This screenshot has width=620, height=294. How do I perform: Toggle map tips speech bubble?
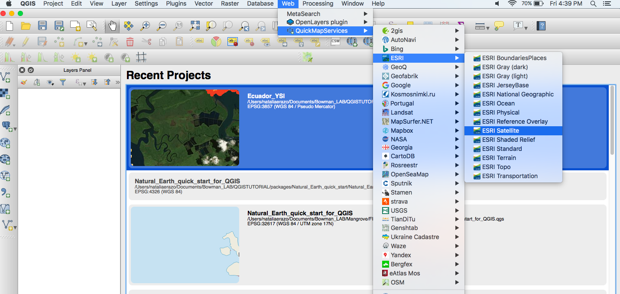[499, 26]
